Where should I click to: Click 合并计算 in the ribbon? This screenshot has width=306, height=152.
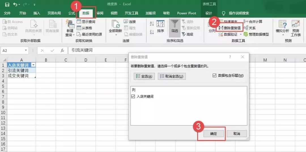coord(253,22)
